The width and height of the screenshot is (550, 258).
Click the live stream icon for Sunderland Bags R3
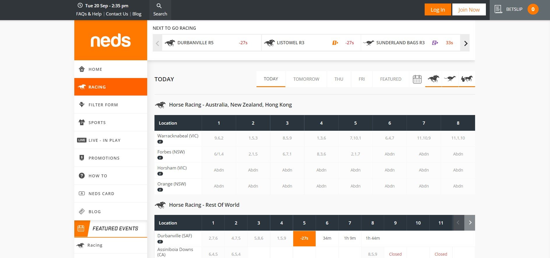[435, 43]
